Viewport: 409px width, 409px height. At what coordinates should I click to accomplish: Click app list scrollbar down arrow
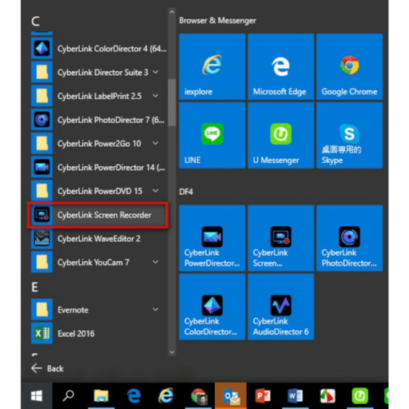click(x=172, y=352)
